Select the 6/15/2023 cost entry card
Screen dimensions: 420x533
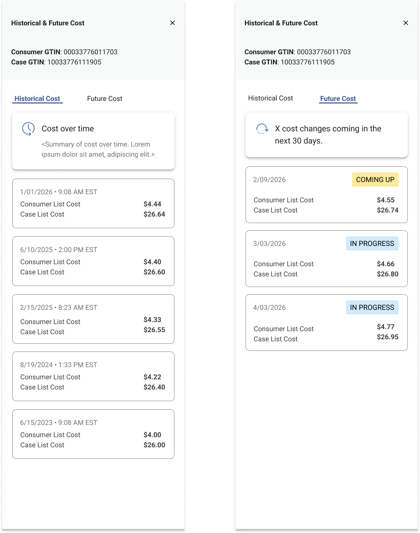93,434
